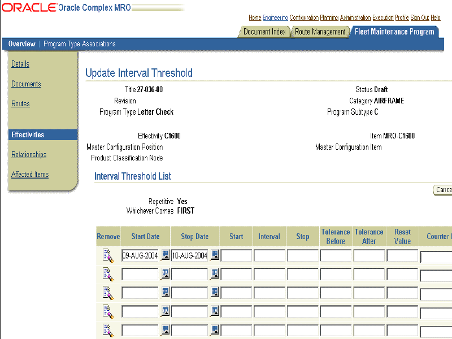The width and height of the screenshot is (452, 339).
Task: Click the Cancel button
Action: [x=443, y=190]
